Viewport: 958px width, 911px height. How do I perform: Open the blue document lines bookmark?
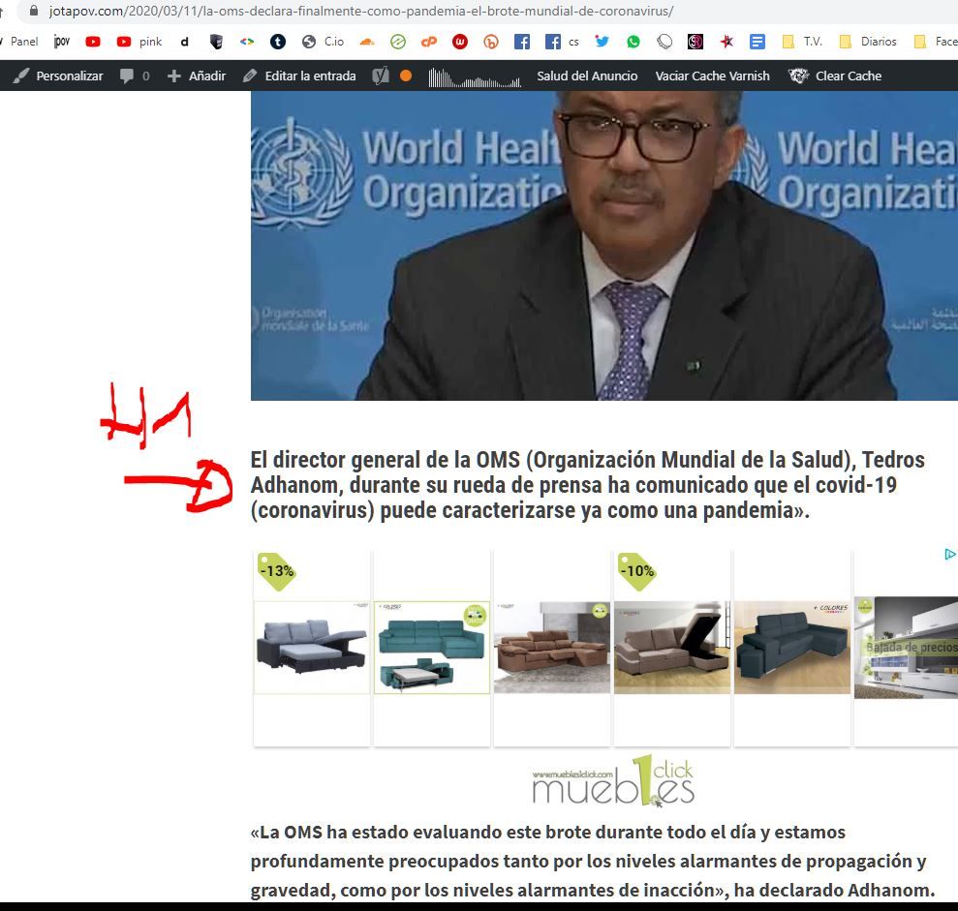(757, 42)
